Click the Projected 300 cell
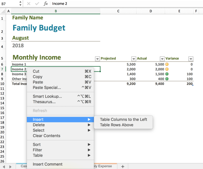The width and height of the screenshot is (203, 169). tap(118, 79)
